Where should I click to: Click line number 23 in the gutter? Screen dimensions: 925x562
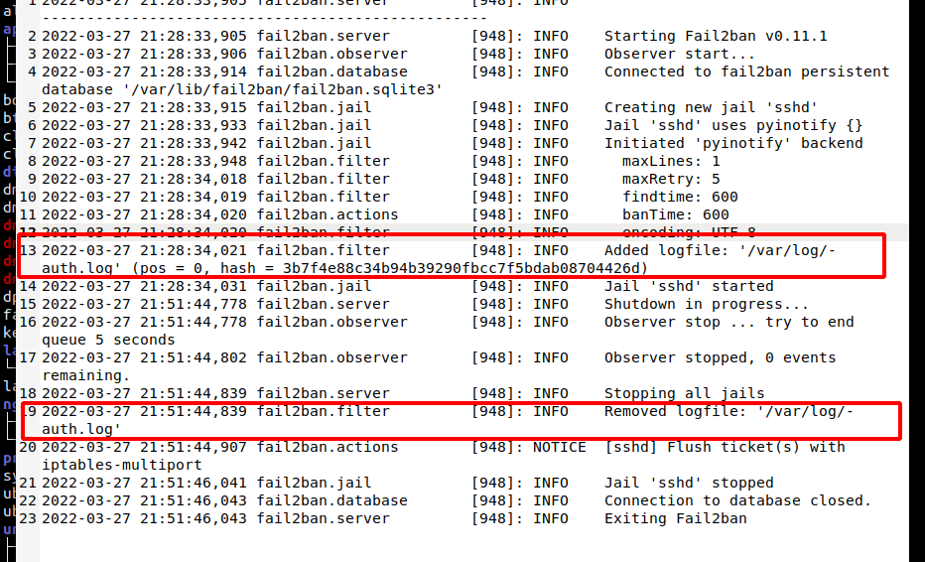coord(28,518)
